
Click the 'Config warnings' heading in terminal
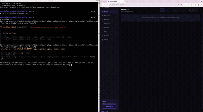[9, 33]
